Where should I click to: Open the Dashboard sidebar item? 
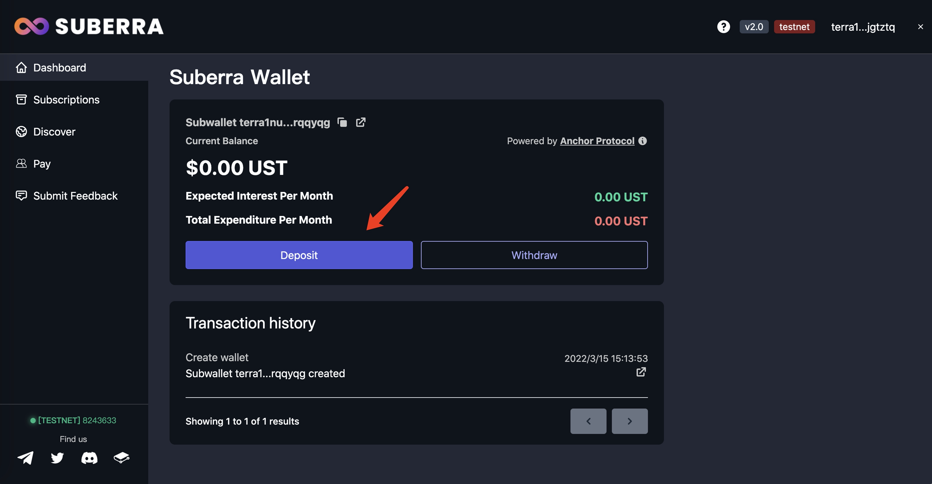click(x=60, y=68)
